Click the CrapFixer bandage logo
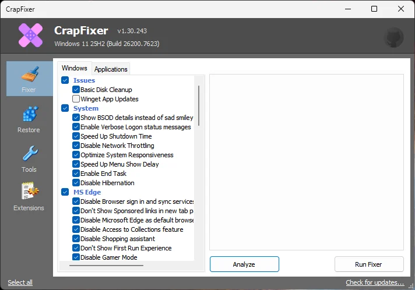Screen dimensions: 415x290 30,36
